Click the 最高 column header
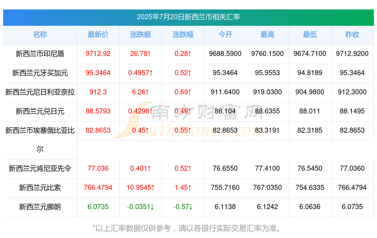The height and width of the screenshot is (238, 377). (267, 35)
